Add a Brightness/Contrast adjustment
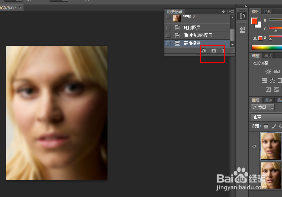 coord(268,71)
